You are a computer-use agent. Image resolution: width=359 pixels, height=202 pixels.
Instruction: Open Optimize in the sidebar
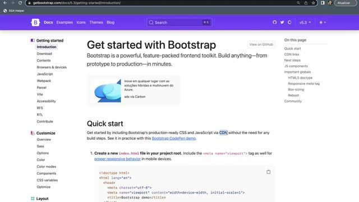click(44, 187)
